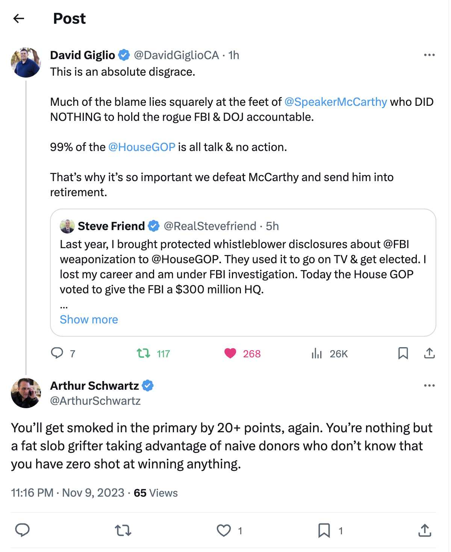Open Steve Friend's quoted tweet profile name
This screenshot has width=451, height=552.
111,226
